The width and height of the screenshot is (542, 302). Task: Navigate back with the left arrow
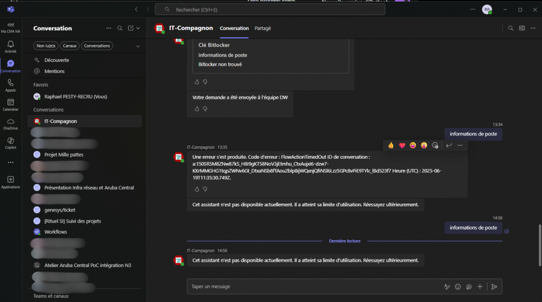136,10
